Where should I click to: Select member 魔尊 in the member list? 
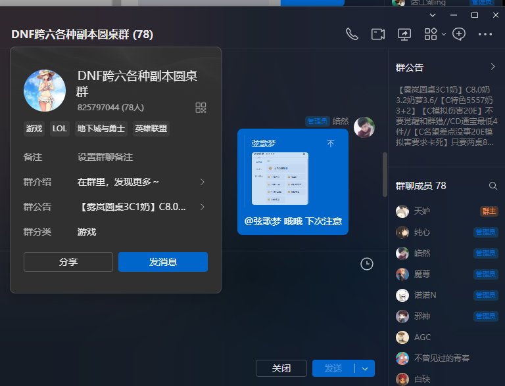[446, 274]
